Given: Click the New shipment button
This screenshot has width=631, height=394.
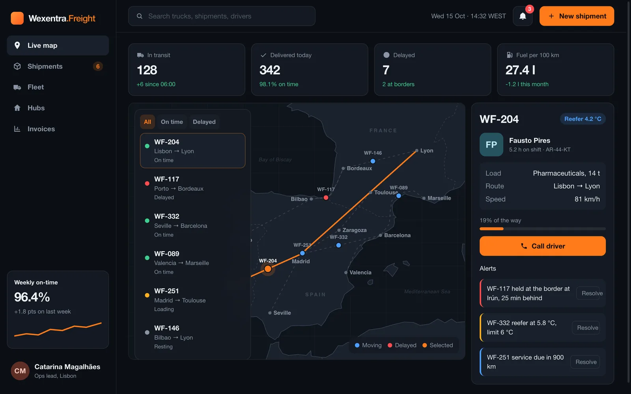Looking at the screenshot, I should (x=577, y=16).
